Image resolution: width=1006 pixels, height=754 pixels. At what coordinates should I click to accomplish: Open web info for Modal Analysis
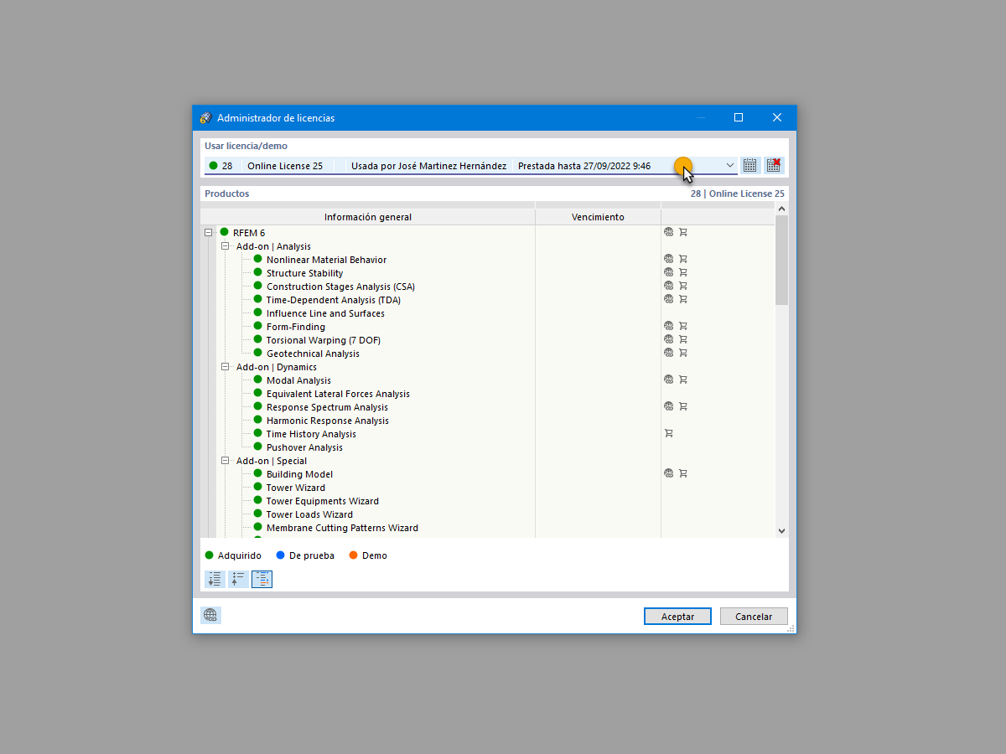pos(668,380)
